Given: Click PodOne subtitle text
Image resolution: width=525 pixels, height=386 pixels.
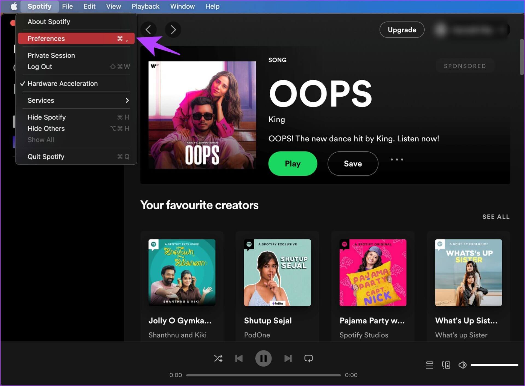Looking at the screenshot, I should 257,335.
